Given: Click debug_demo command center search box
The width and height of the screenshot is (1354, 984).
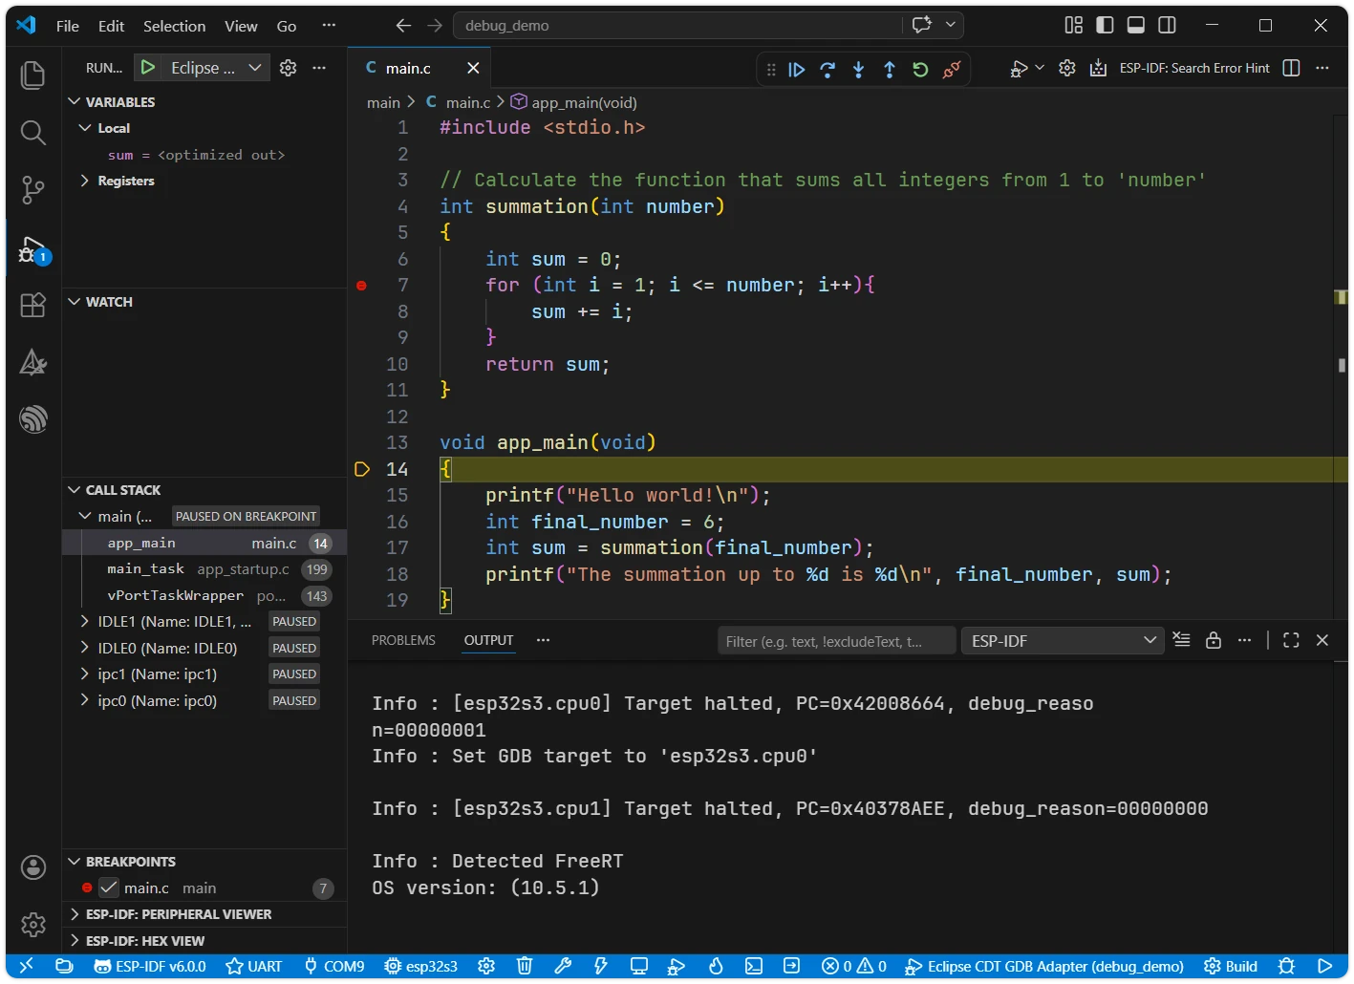Looking at the screenshot, I should point(678,26).
